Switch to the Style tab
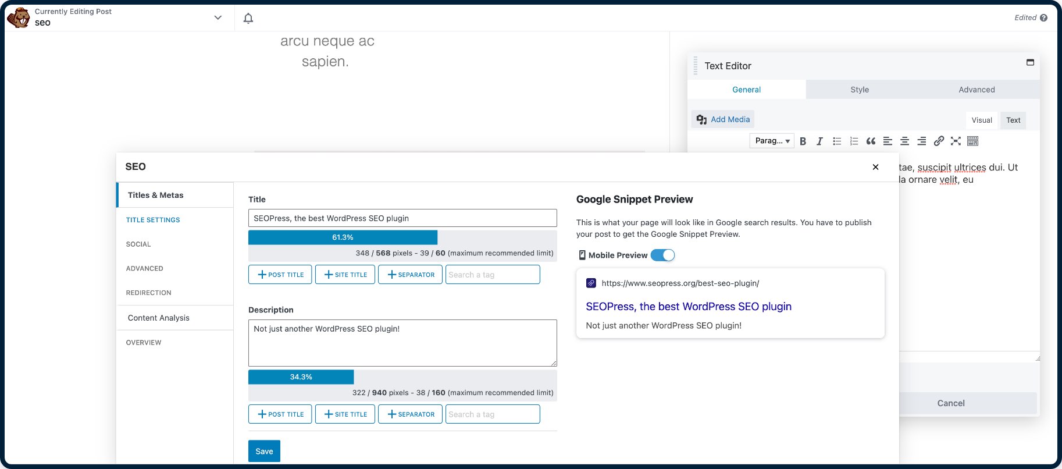This screenshot has width=1062, height=469. tap(860, 90)
